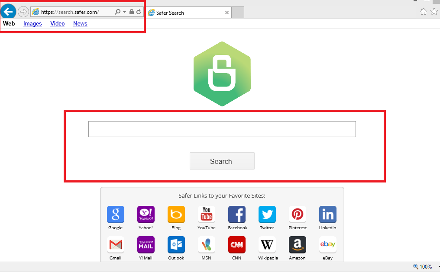This screenshot has width=440, height=272.
Task: Open the YouTube shortcut icon
Action: point(207,214)
